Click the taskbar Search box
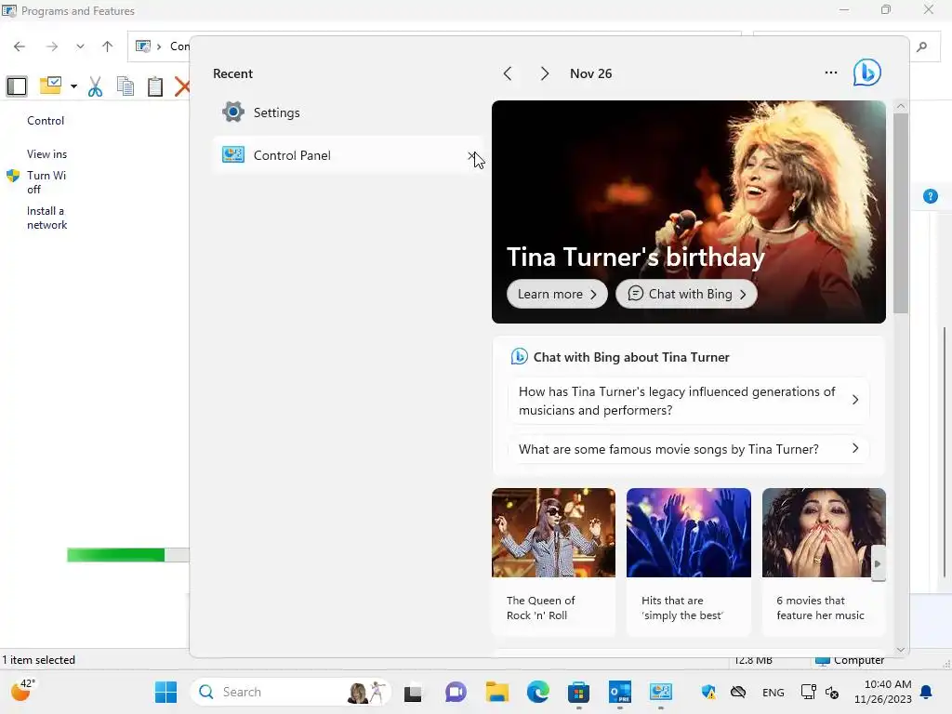 click(291, 692)
